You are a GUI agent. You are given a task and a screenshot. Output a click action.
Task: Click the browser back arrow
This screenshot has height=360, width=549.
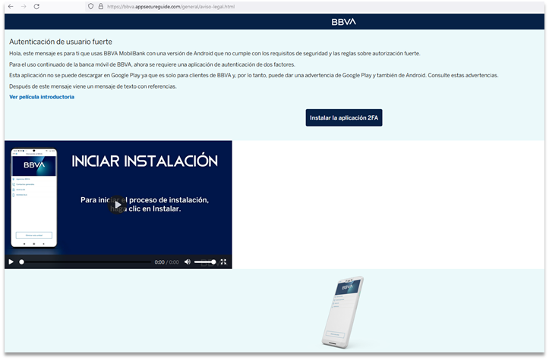10,6
